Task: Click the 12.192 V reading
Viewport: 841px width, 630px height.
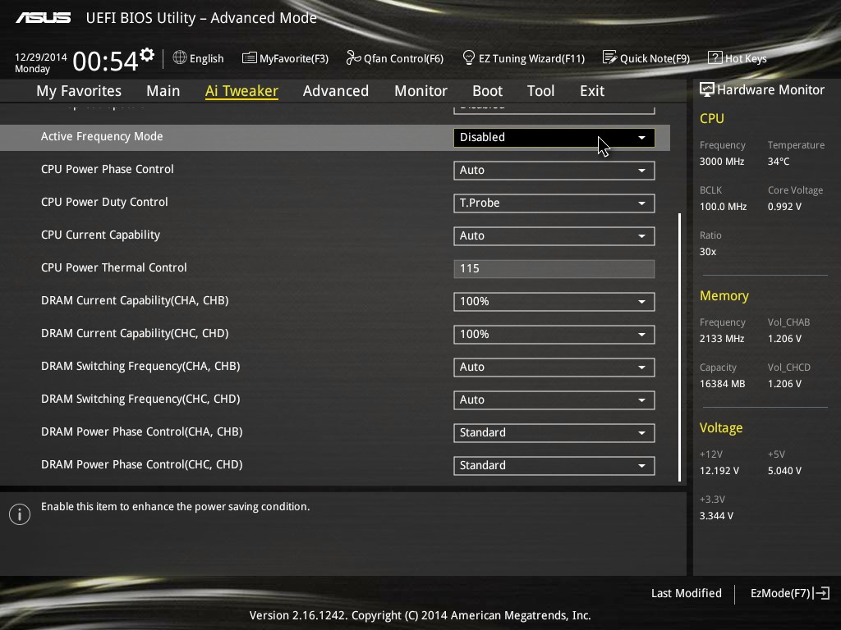Action: point(719,471)
